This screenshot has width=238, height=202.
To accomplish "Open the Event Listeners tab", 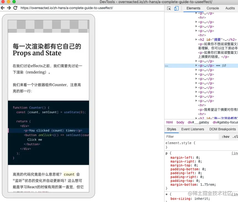I will point(193,129).
